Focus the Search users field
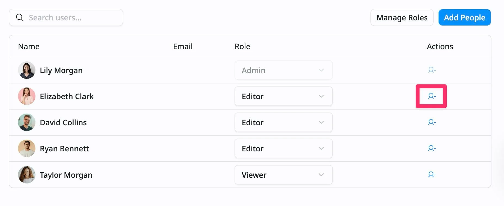The height and width of the screenshot is (206, 504). 66,17
